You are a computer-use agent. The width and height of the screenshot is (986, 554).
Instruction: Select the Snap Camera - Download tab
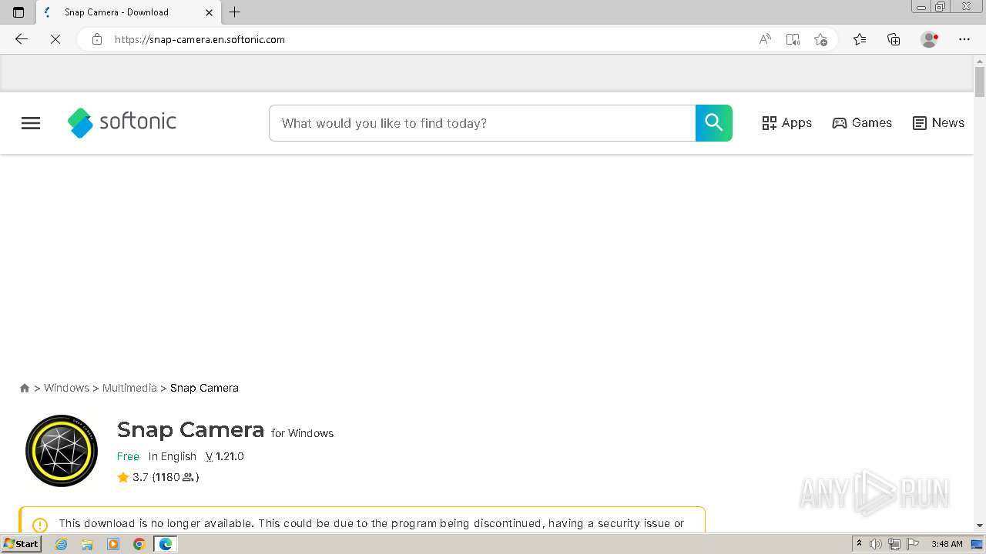(128, 12)
